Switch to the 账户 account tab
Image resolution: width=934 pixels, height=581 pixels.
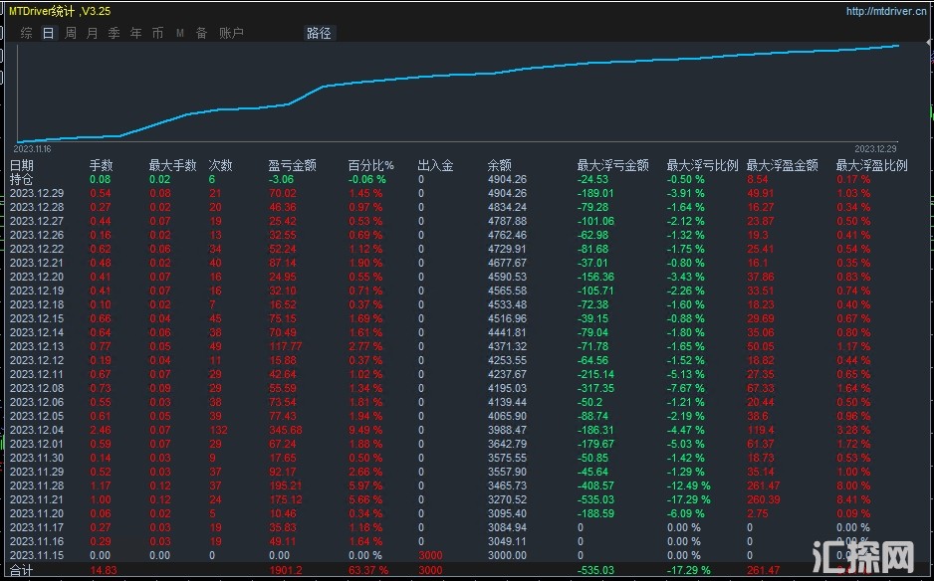231,33
